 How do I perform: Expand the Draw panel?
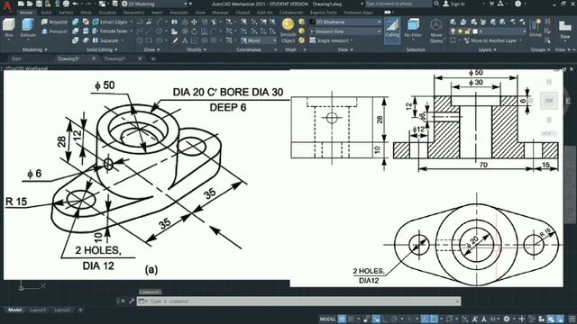152,49
